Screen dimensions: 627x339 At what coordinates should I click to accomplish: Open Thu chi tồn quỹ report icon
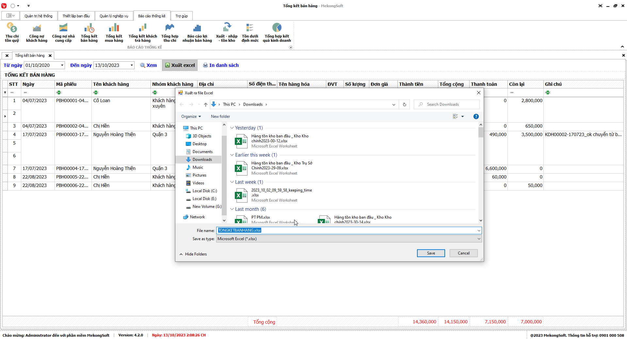pyautogui.click(x=12, y=33)
